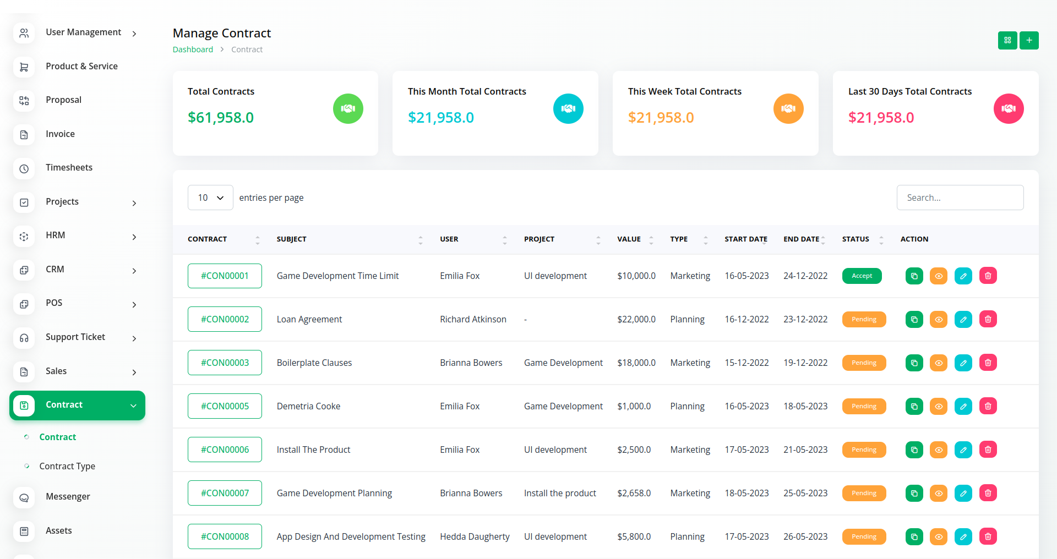1057x559 pixels.
Task: Edit the Boilerplate Clauses contract
Action: point(963,363)
